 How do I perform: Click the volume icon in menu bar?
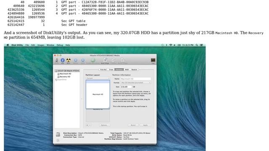(x=174, y=45)
